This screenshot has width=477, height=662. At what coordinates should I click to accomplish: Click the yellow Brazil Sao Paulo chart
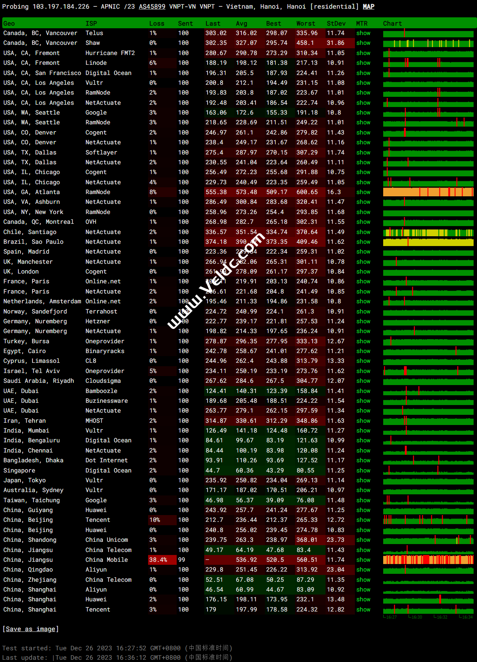[x=428, y=242]
